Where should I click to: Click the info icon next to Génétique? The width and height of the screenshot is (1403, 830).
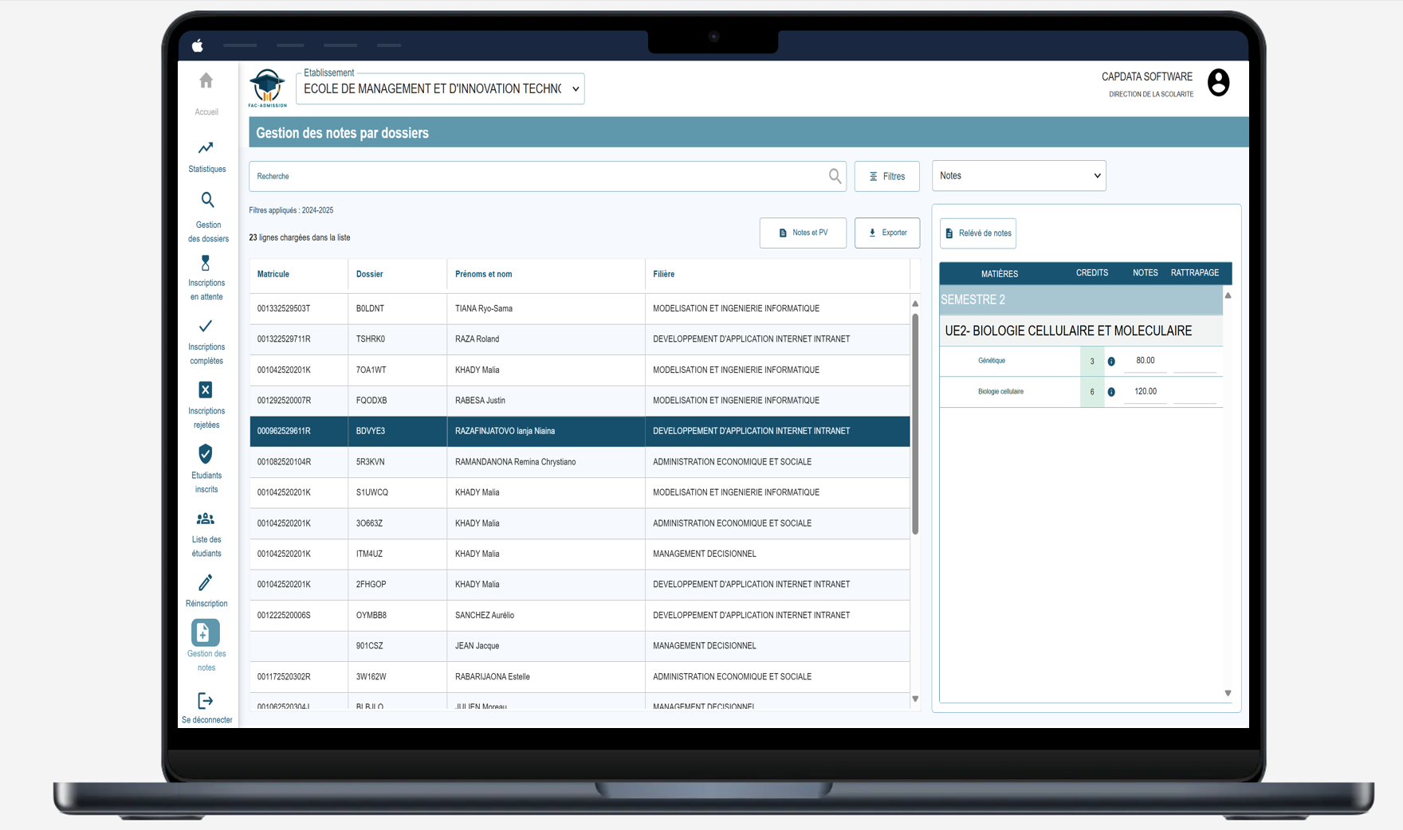1111,362
